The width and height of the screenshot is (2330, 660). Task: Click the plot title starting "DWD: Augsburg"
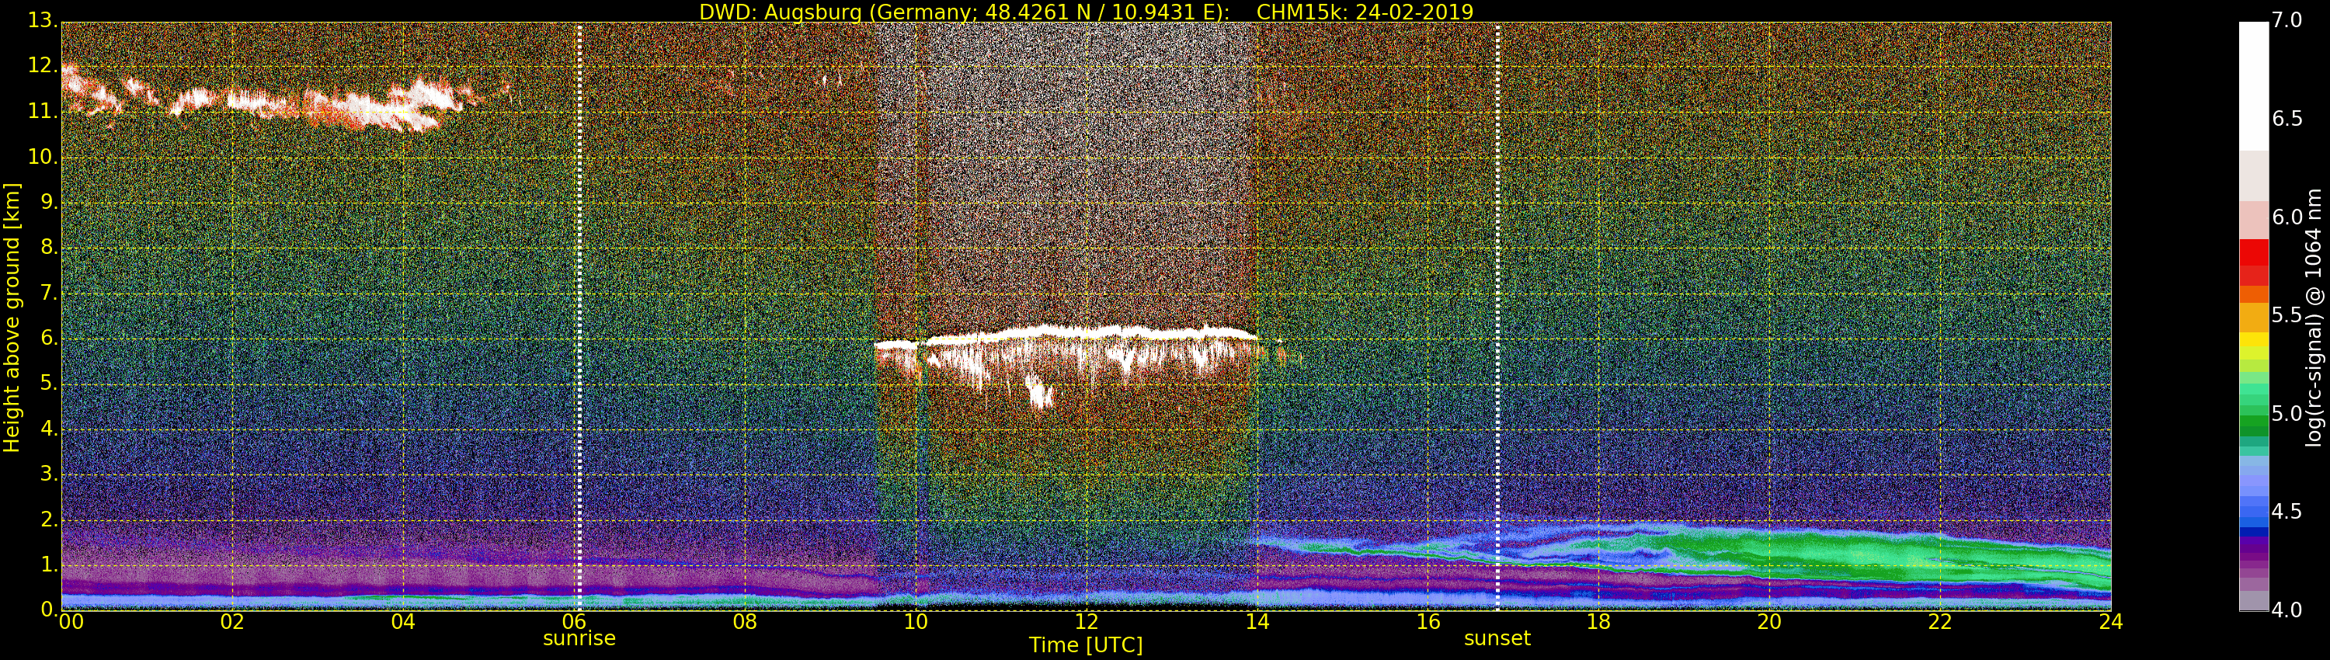(x=1087, y=12)
